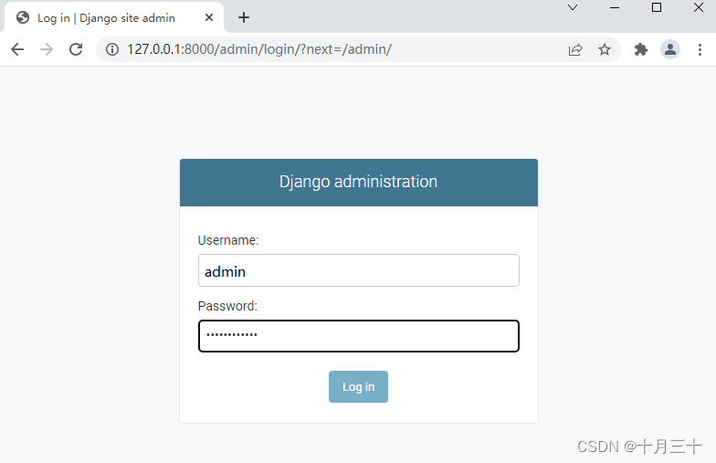Click the browser forward arrow
Screen dimensions: 716x463
point(47,49)
